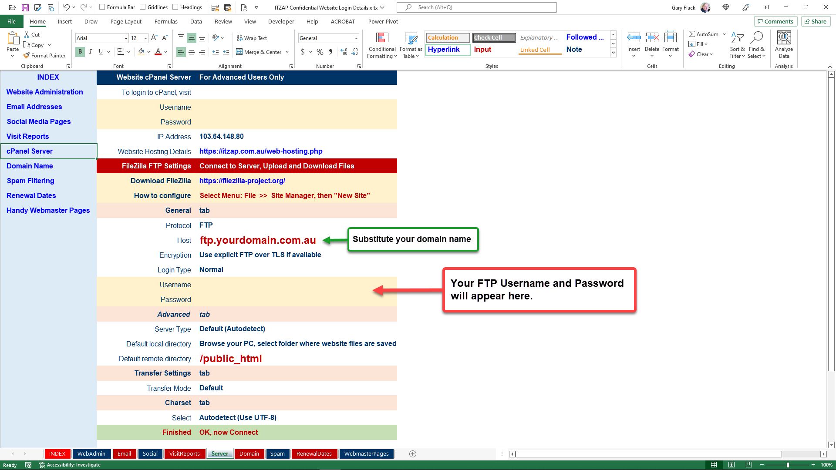Click the zoom slider in status bar
The width and height of the screenshot is (836, 470).
coord(788,465)
